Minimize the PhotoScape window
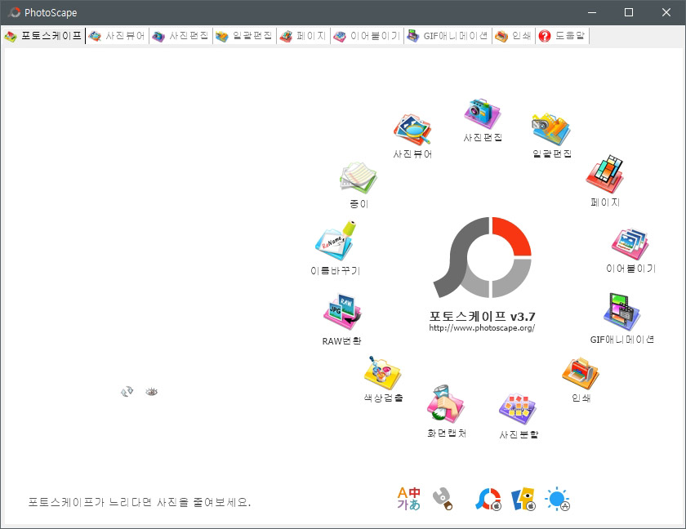This screenshot has width=686, height=529. [592, 12]
